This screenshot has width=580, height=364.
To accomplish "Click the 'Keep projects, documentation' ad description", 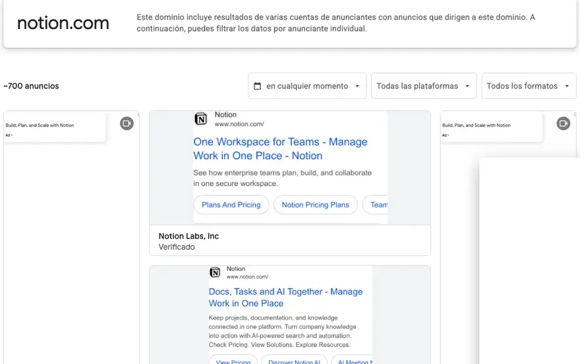I will point(282,331).
